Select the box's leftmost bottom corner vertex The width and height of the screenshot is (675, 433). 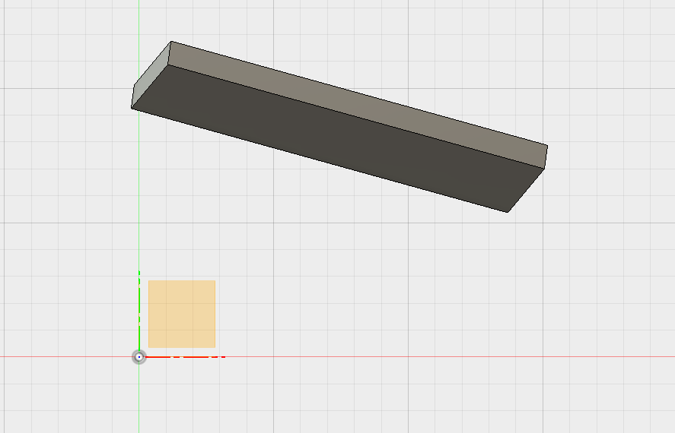tap(132, 108)
